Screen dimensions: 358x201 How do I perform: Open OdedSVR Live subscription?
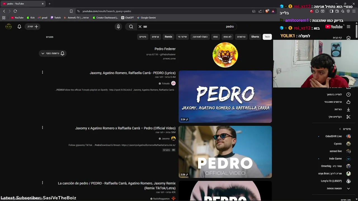pyautogui.click(x=333, y=136)
